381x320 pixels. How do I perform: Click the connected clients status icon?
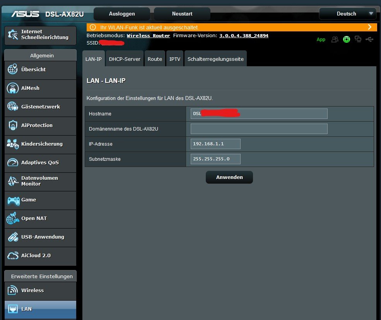pos(358,39)
